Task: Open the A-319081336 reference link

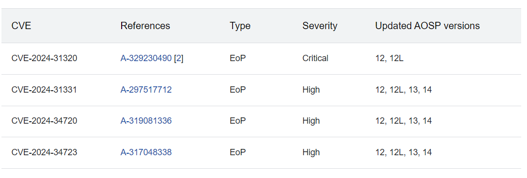Action: [146, 121]
